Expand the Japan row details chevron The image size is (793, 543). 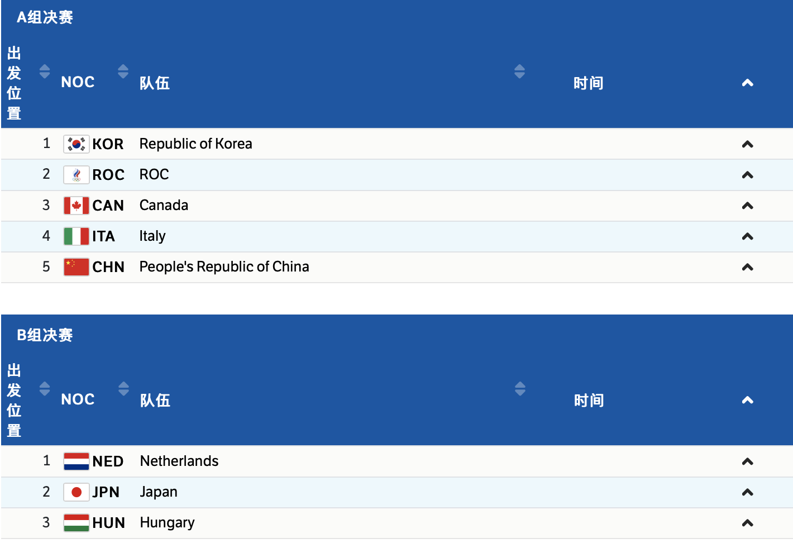(x=747, y=492)
